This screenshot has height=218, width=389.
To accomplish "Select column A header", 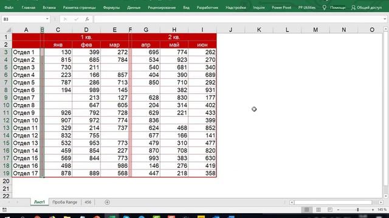I will pos(26,30).
